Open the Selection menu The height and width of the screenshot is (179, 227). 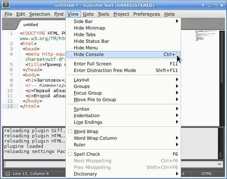(39, 14)
